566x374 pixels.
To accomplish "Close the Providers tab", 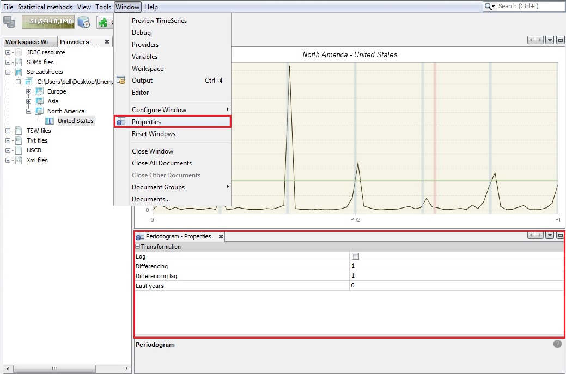I will (107, 42).
